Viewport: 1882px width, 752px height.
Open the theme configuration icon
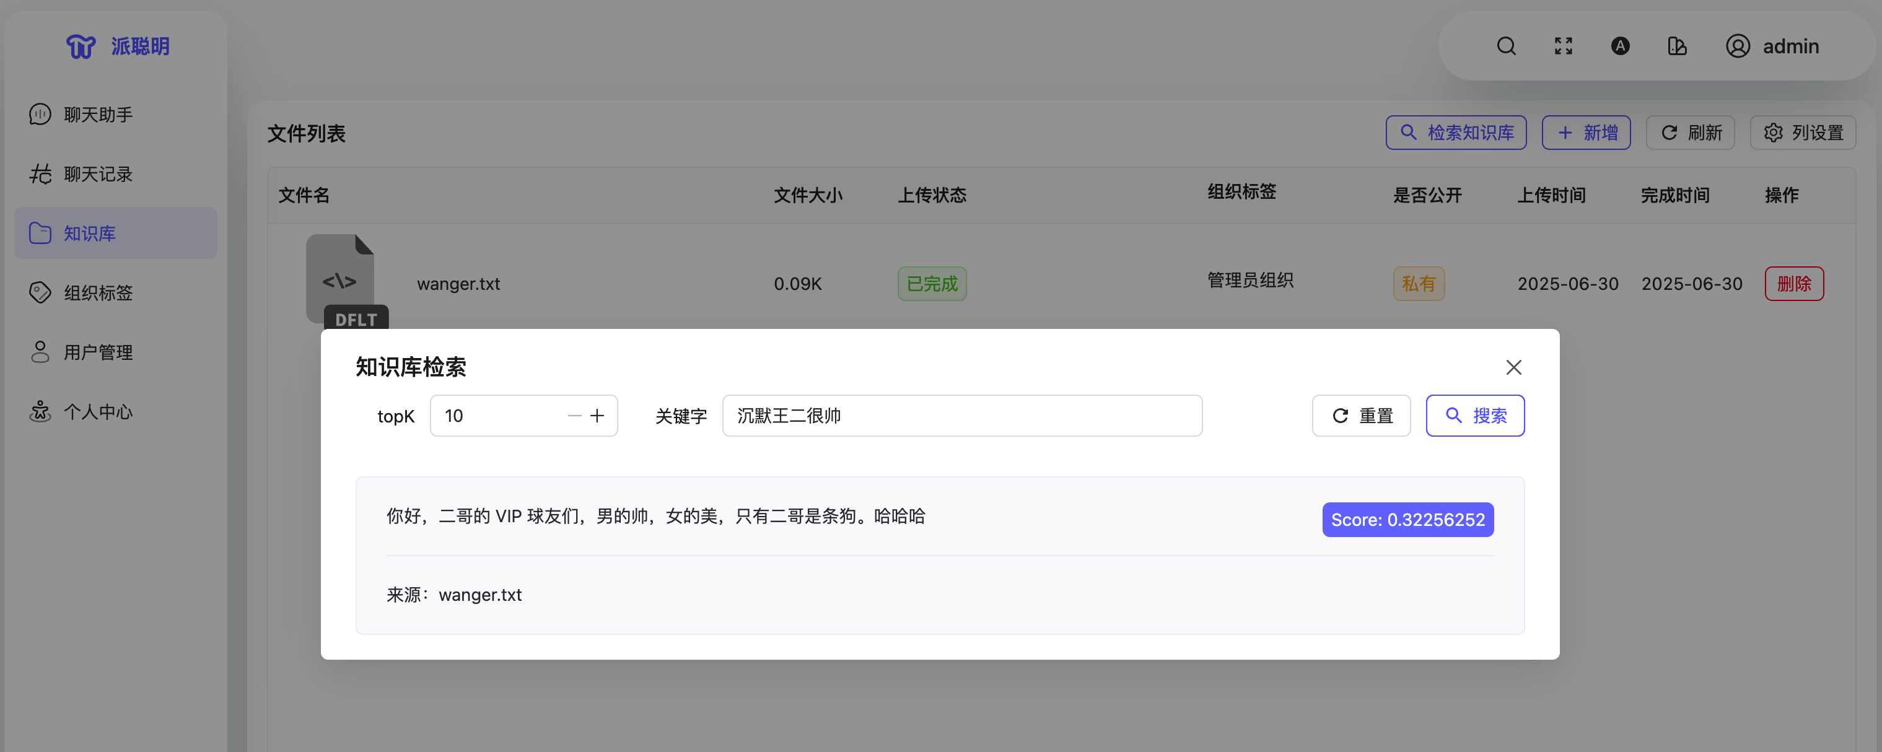(x=1677, y=46)
